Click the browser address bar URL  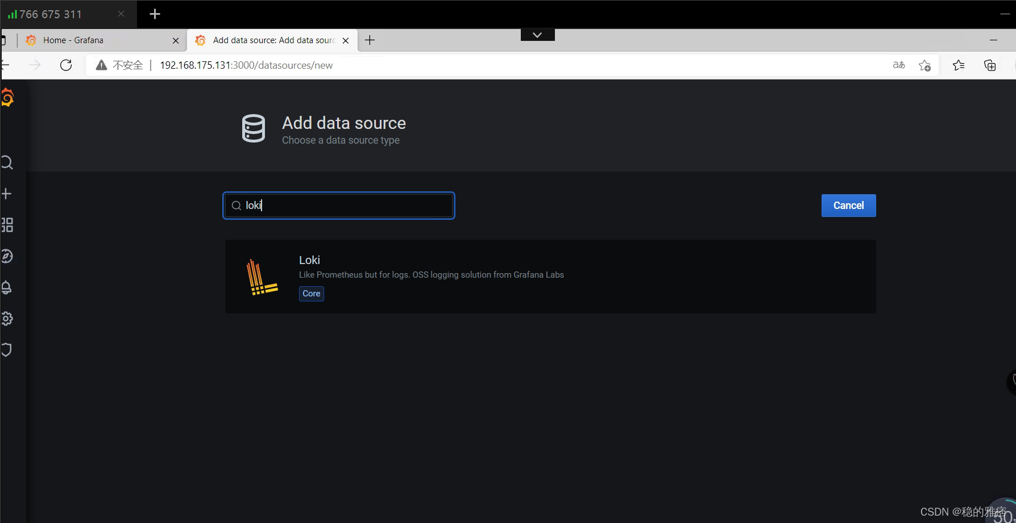(x=246, y=65)
